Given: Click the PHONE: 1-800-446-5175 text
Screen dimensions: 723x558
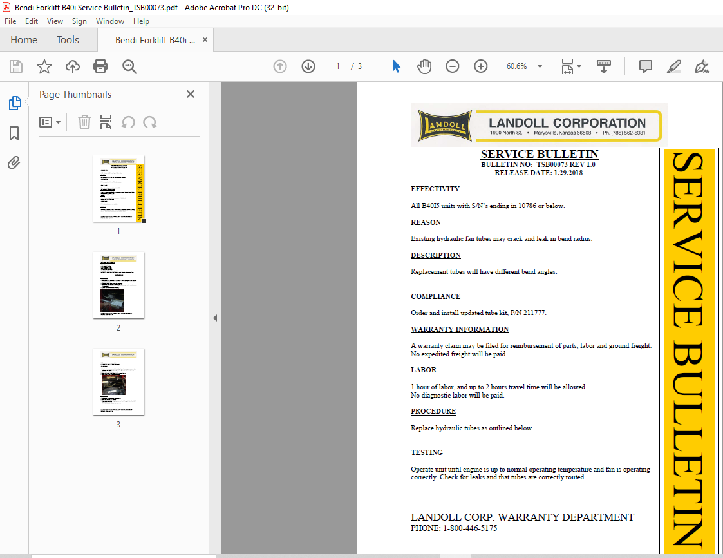Looking at the screenshot, I should click(x=454, y=528).
